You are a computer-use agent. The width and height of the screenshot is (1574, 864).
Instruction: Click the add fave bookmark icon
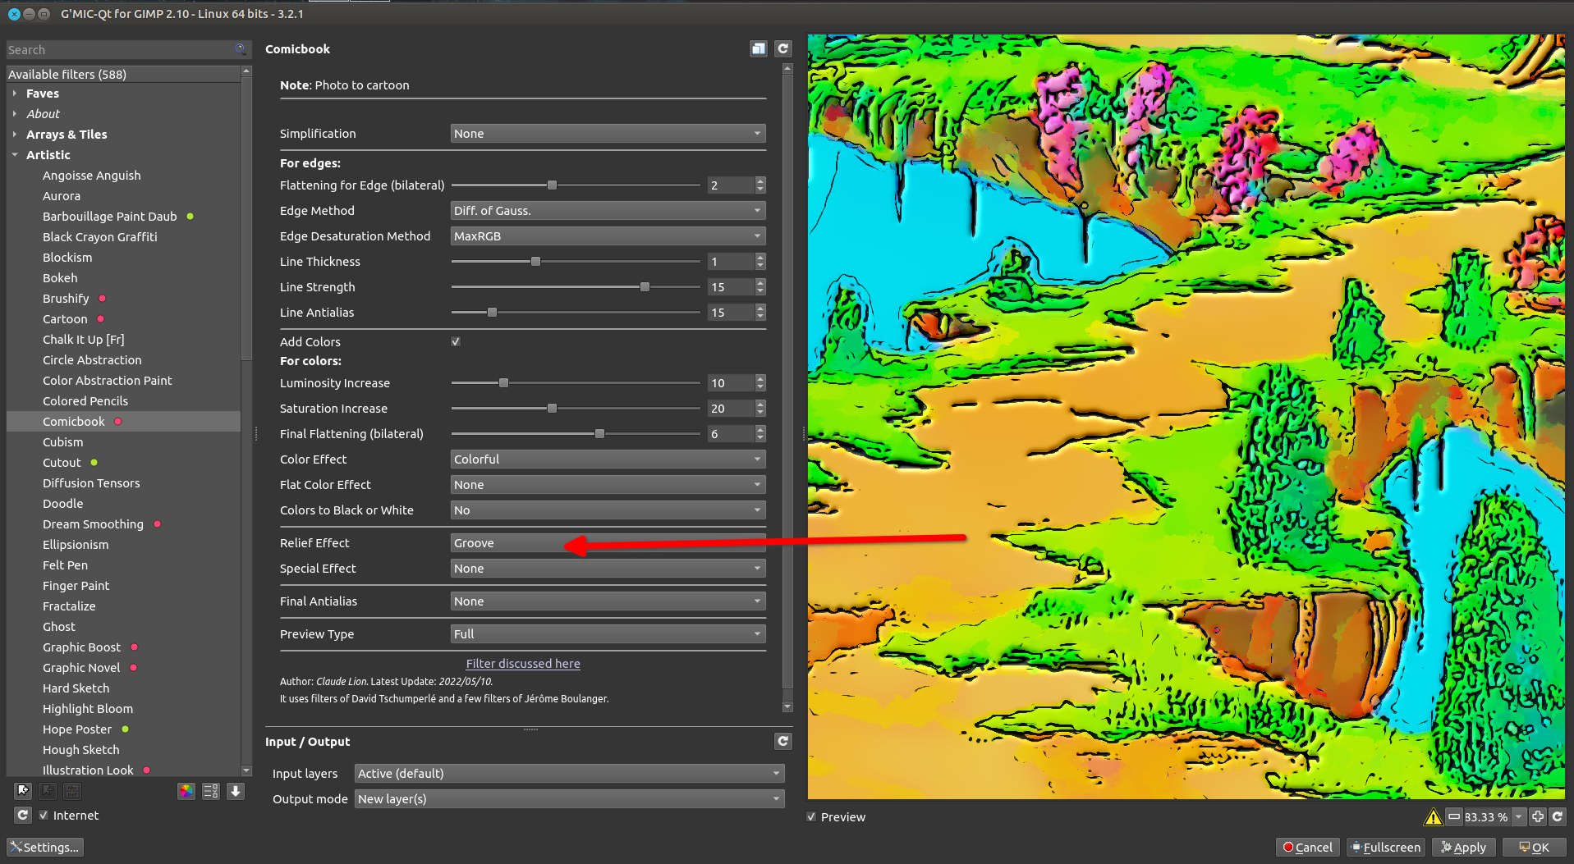point(23,791)
